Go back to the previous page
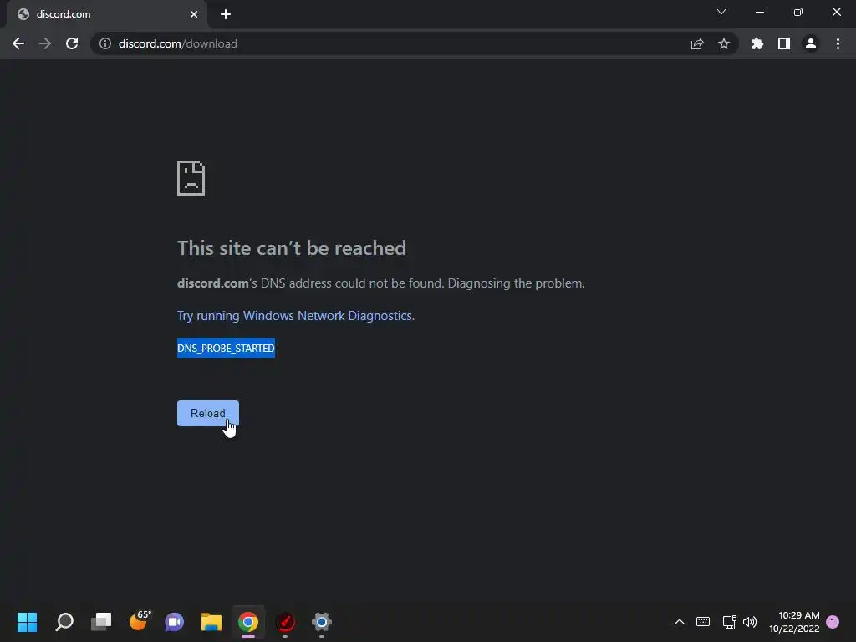This screenshot has height=642, width=856. coord(18,43)
